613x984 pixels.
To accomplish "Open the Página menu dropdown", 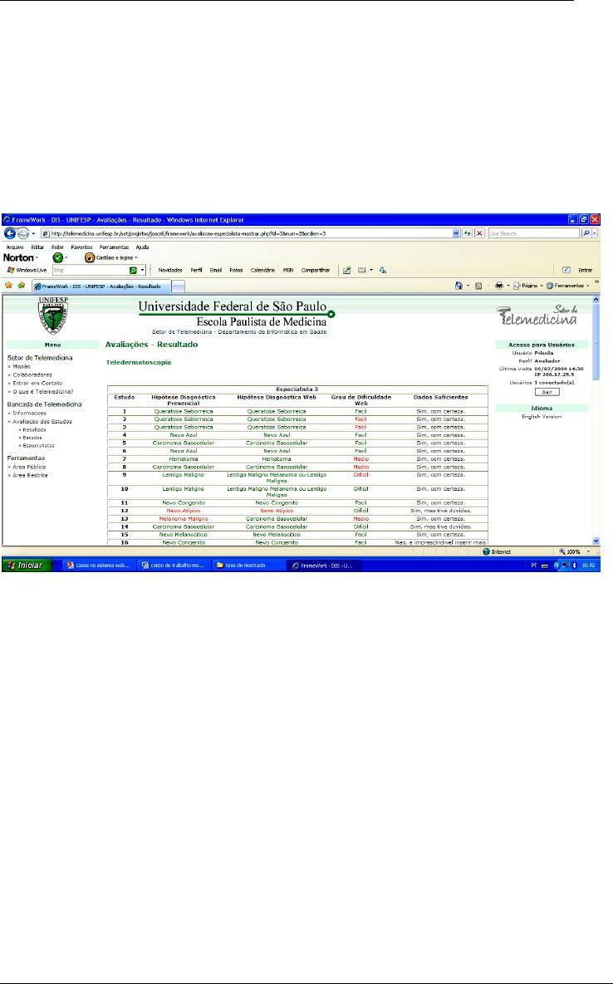I will 527,286.
